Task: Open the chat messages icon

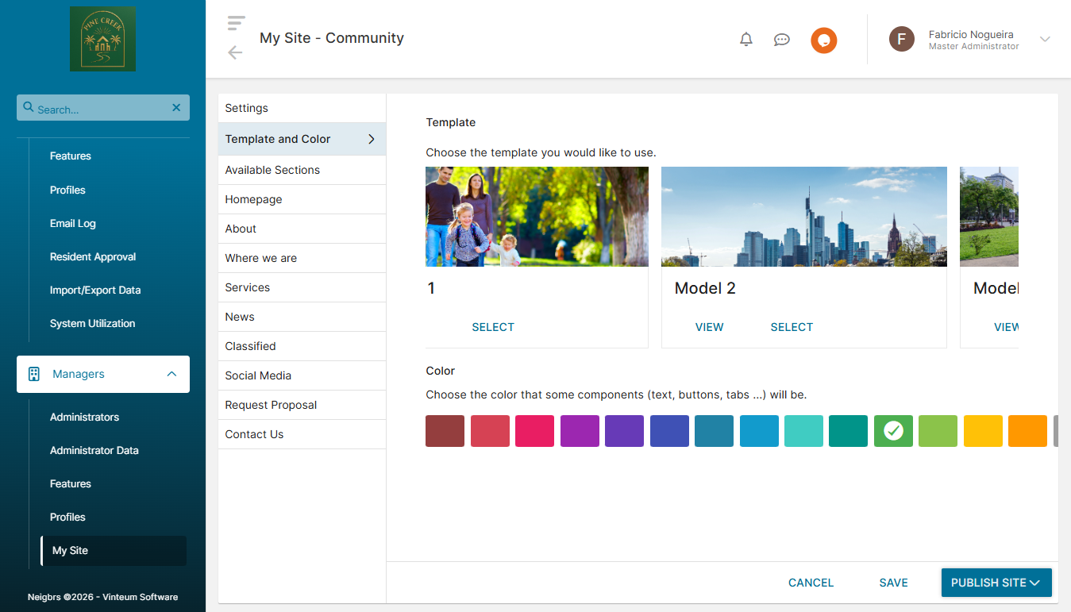Action: (x=782, y=40)
